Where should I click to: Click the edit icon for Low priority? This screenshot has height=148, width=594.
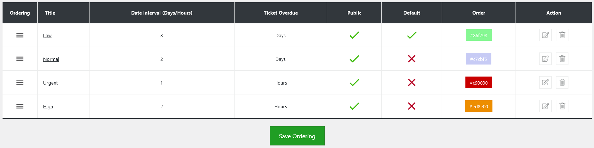pyautogui.click(x=545, y=35)
